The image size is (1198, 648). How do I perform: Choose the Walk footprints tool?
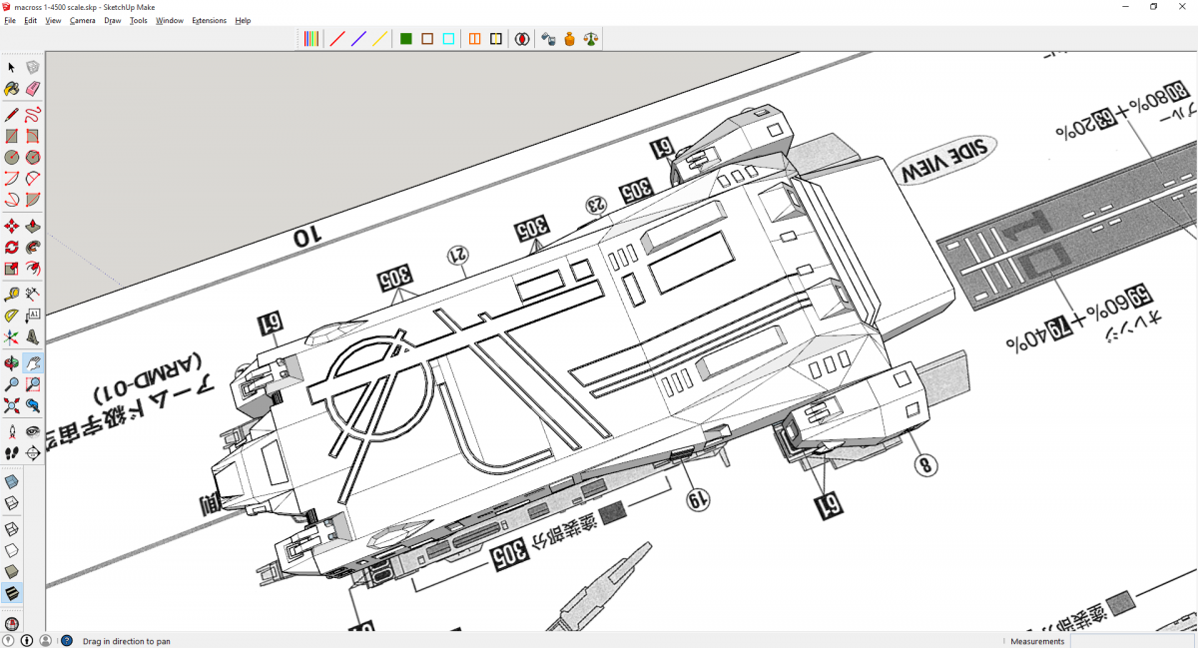tap(12, 453)
